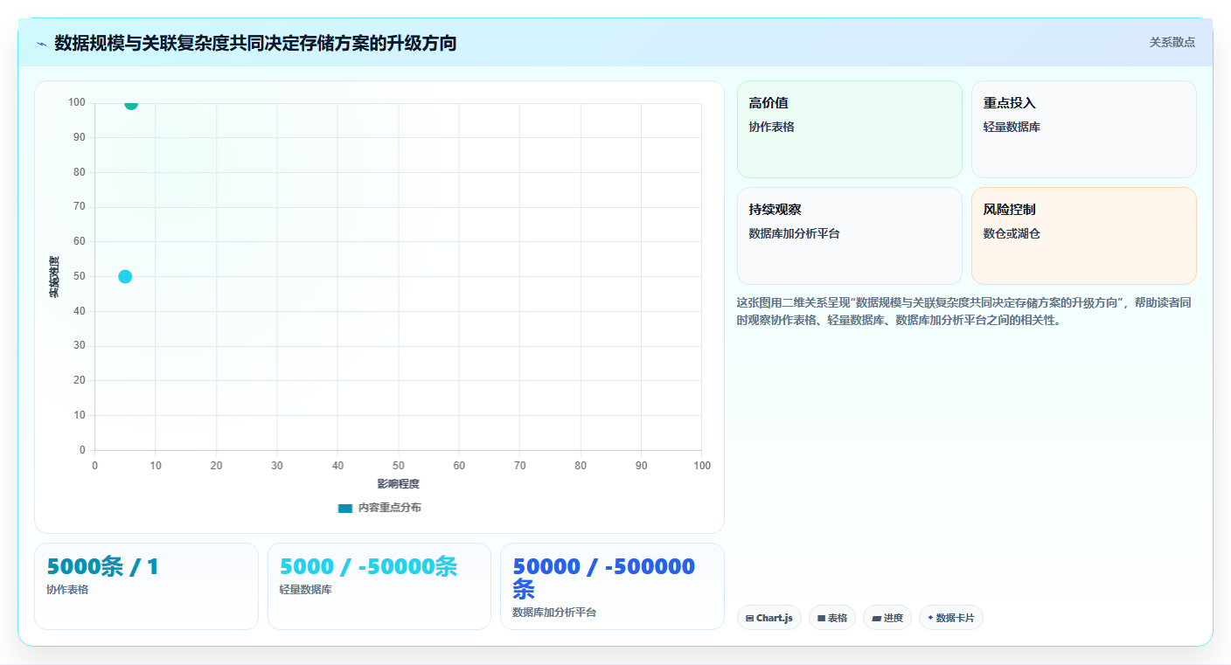Click the 实施难度 y-axis title
This screenshot has width=1231, height=665.
click(53, 276)
